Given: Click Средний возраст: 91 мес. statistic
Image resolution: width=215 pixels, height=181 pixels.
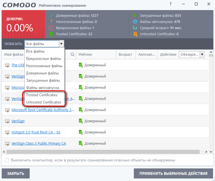Looking at the screenshot, I should (x=161, y=28).
